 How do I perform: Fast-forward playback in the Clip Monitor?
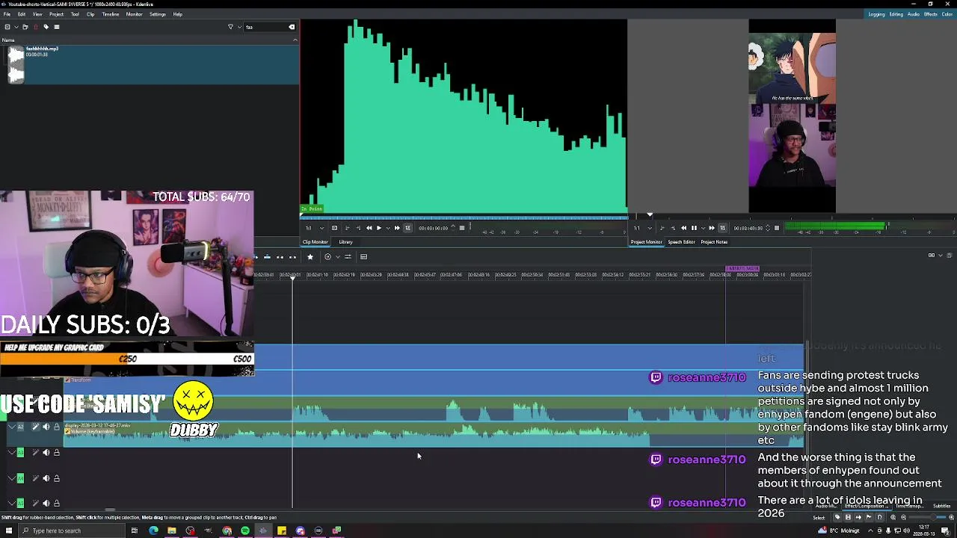click(x=397, y=228)
